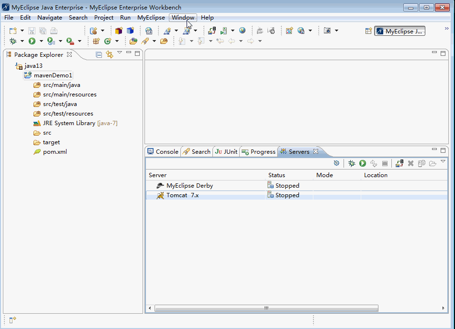Click the Open Type folder icon

tap(133, 41)
